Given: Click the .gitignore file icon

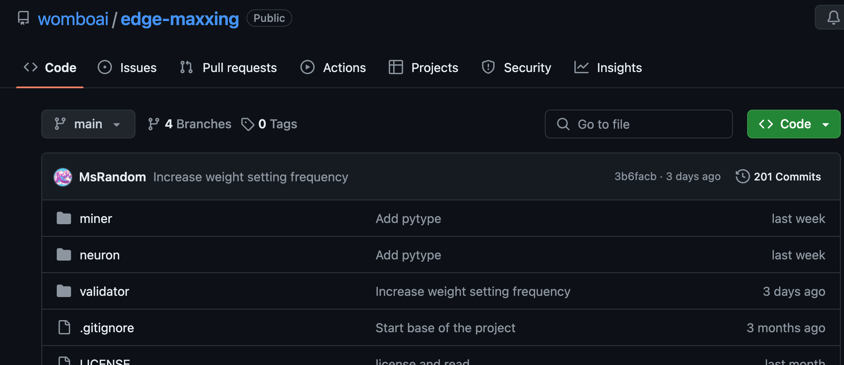Looking at the screenshot, I should (x=64, y=327).
